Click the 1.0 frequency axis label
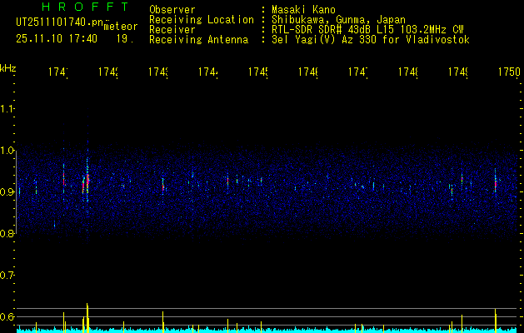524x333 pixels. (x=7, y=151)
